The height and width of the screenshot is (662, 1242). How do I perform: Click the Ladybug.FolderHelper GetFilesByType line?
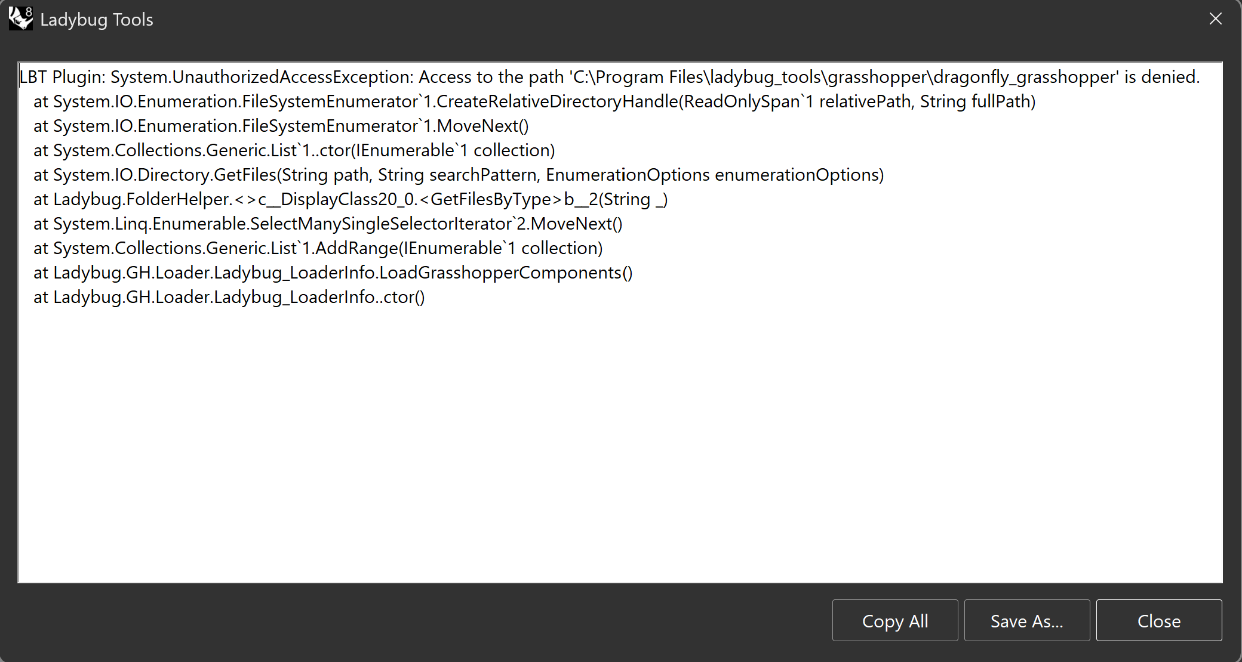351,199
